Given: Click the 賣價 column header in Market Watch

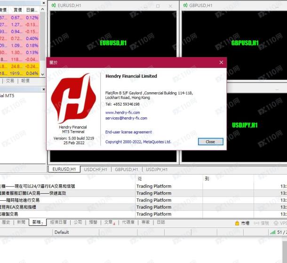Looking at the screenshot, I should (18, 10).
